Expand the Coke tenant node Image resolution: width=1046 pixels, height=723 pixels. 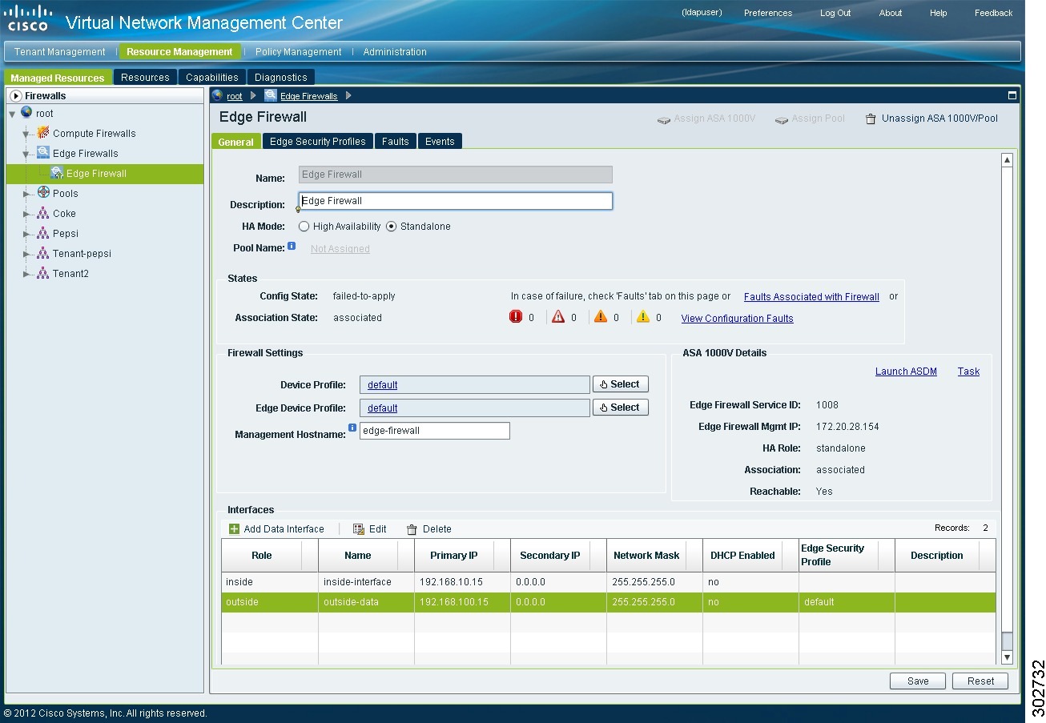[26, 214]
